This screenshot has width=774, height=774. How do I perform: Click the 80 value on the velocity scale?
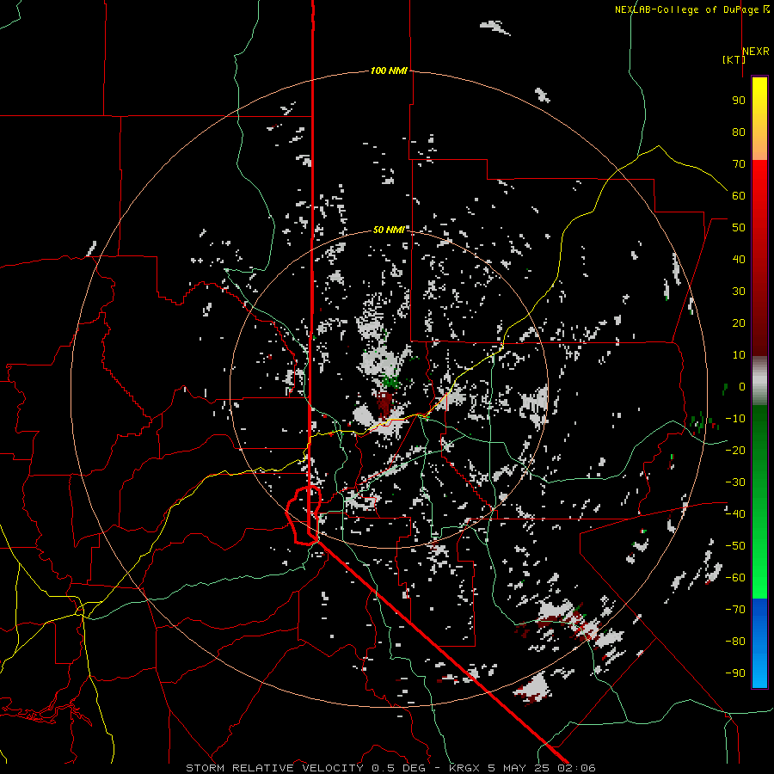[x=739, y=132]
